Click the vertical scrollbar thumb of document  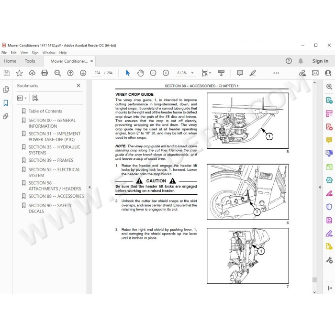[x=314, y=279]
